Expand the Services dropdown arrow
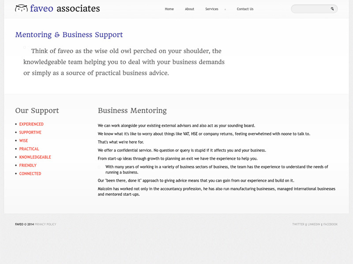 point(225,9)
